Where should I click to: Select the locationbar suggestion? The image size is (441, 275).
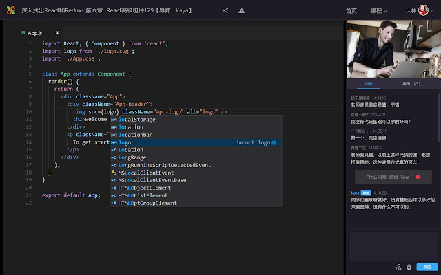pyautogui.click(x=196, y=135)
